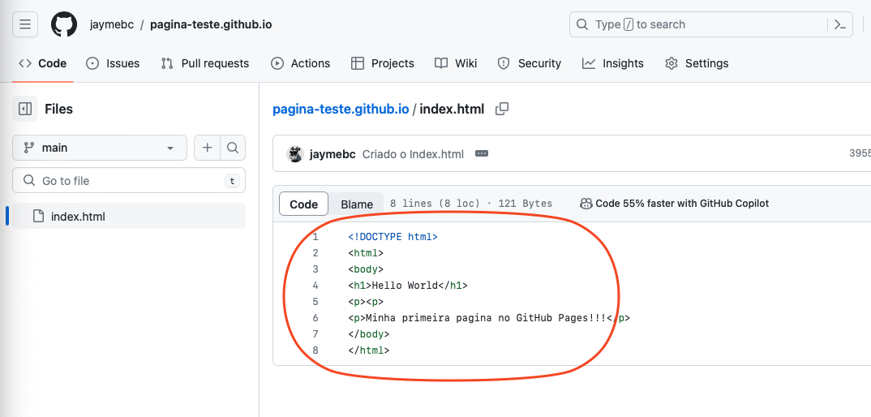Copy the file path icon

pos(502,109)
